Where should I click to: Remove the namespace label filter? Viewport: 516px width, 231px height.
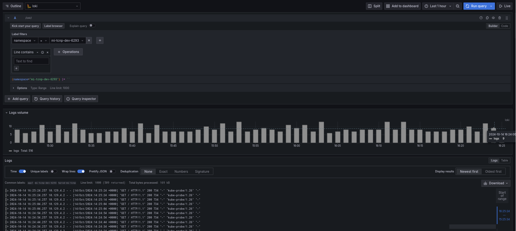pos(89,40)
